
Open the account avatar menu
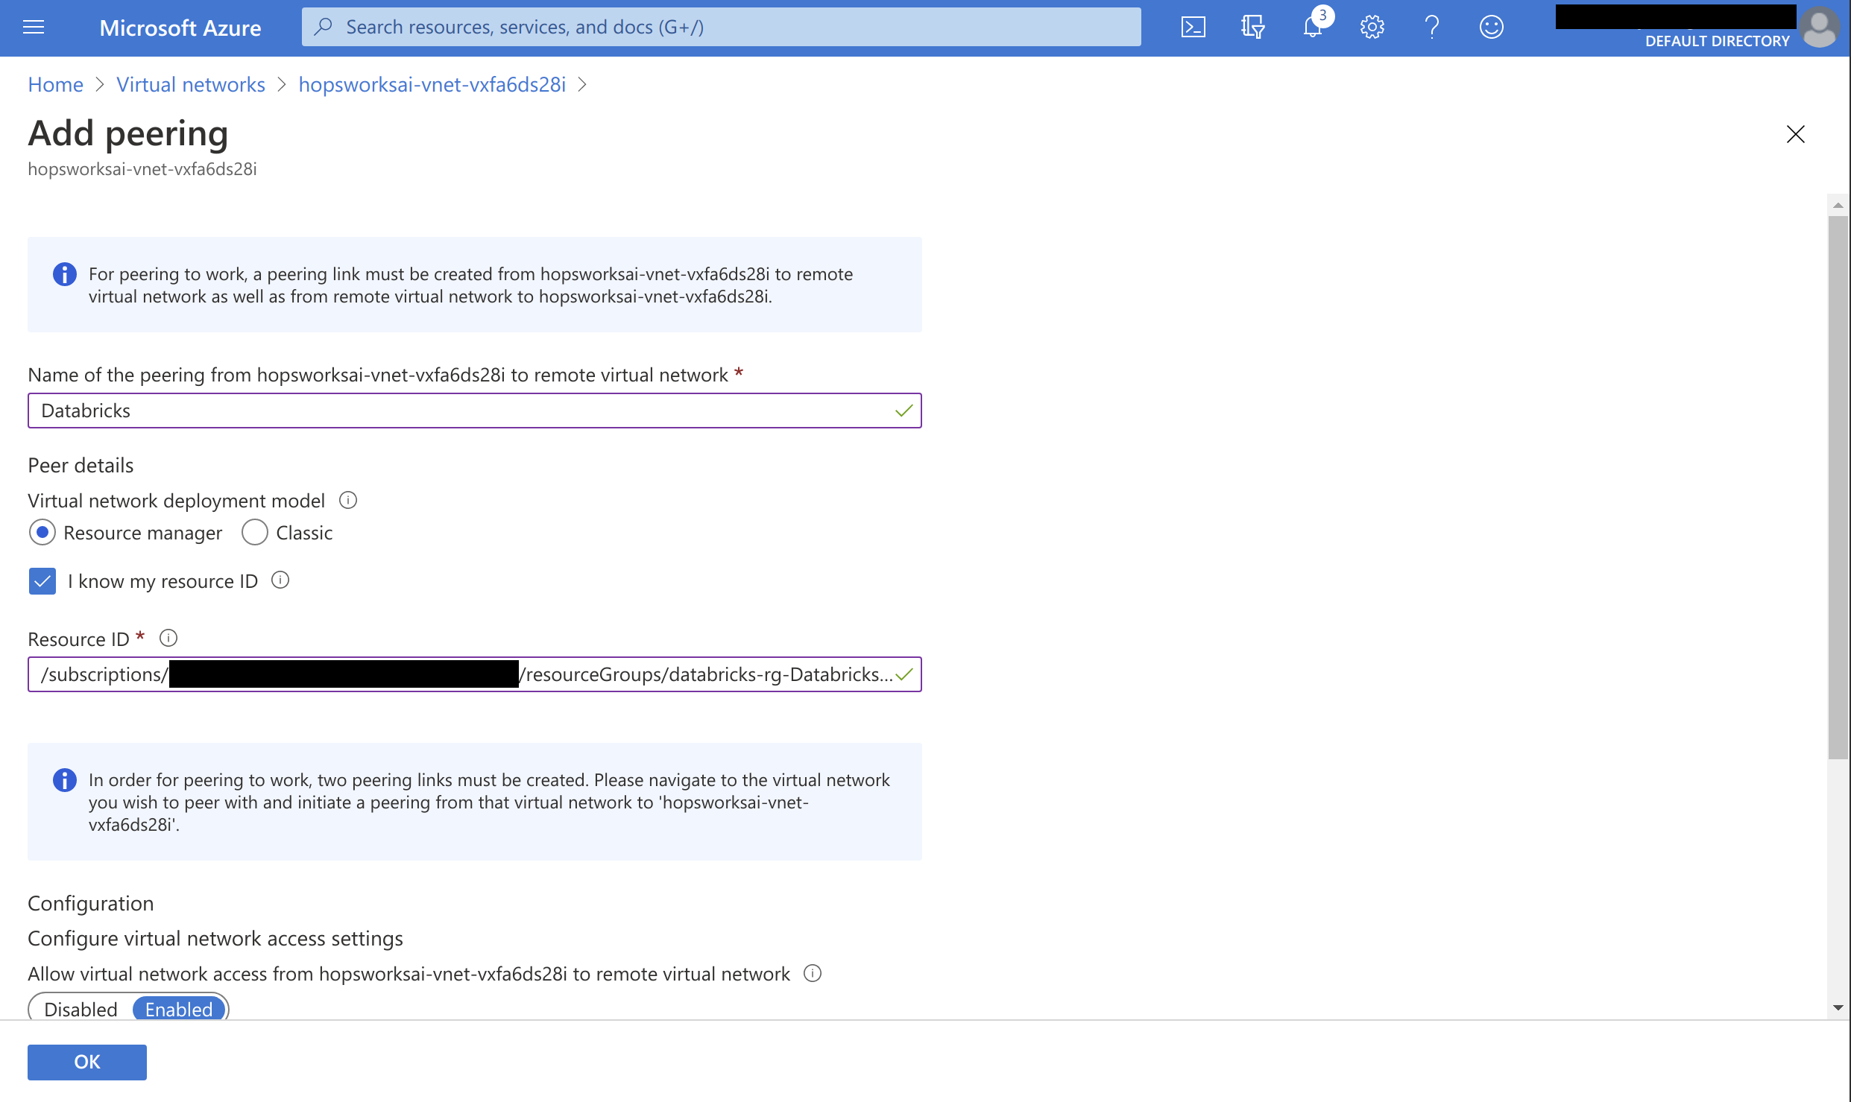pyautogui.click(x=1820, y=28)
